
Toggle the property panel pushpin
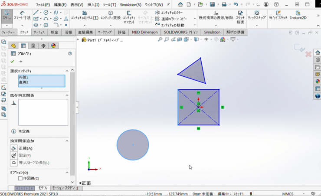coord(20,62)
